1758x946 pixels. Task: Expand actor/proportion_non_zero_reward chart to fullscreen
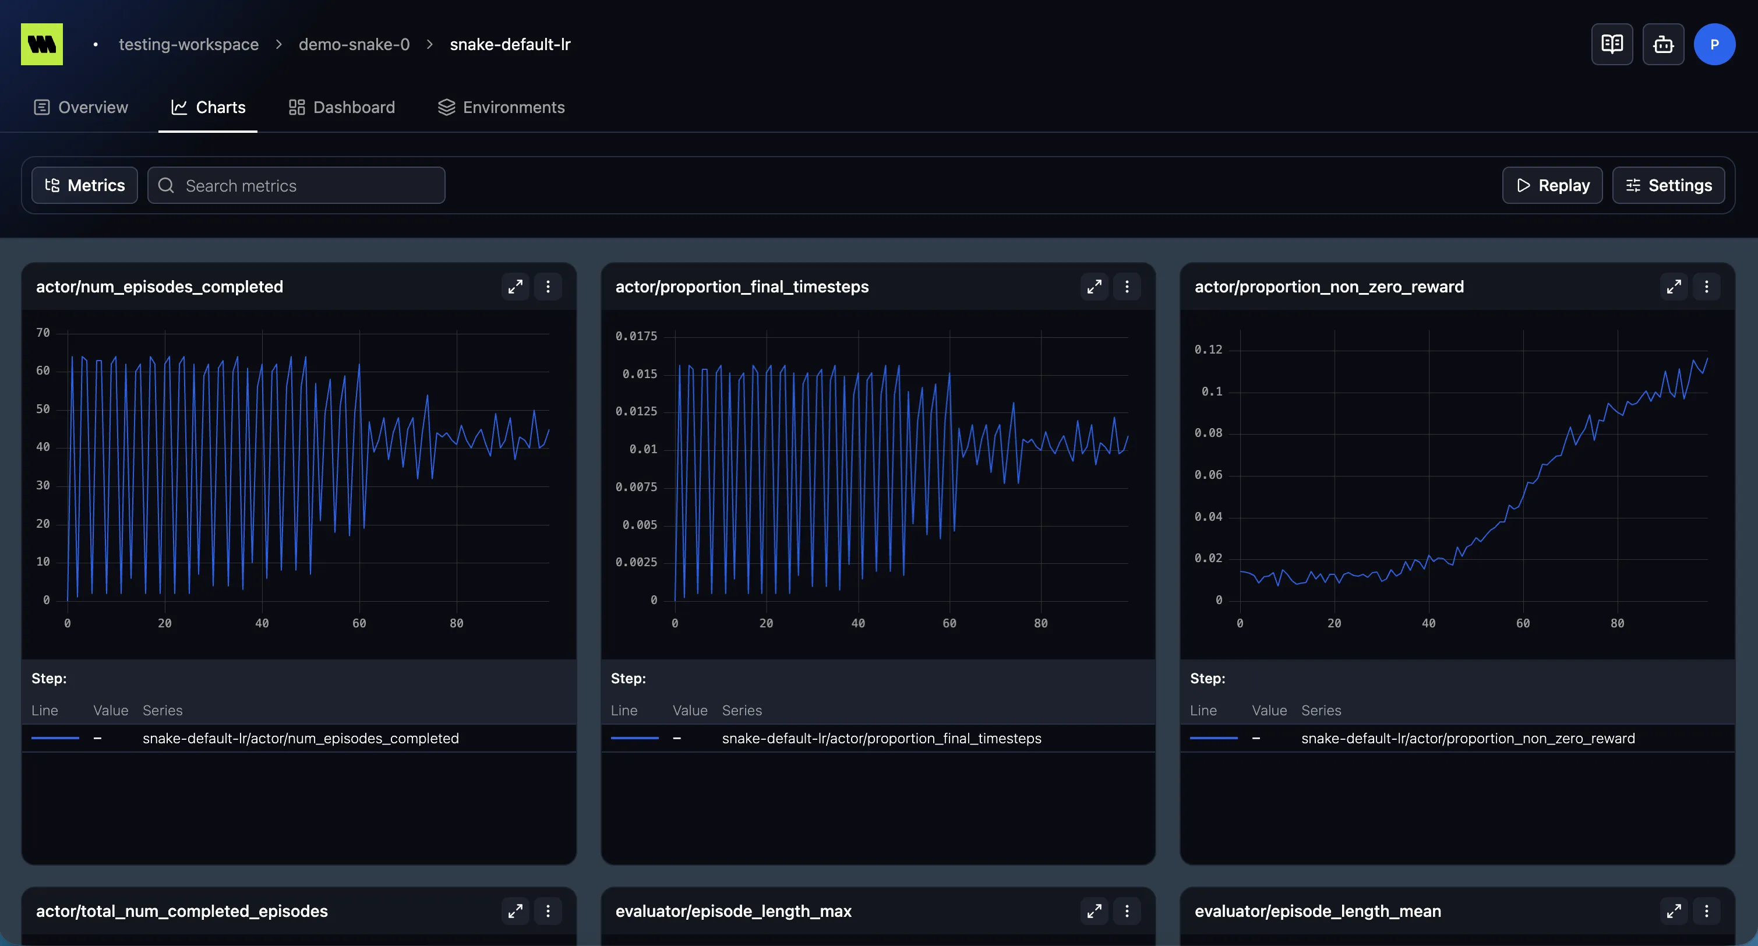pos(1674,287)
